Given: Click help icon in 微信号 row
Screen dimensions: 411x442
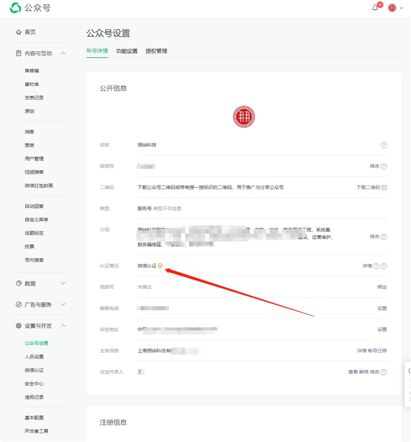Looking at the screenshot, I should pos(383,166).
